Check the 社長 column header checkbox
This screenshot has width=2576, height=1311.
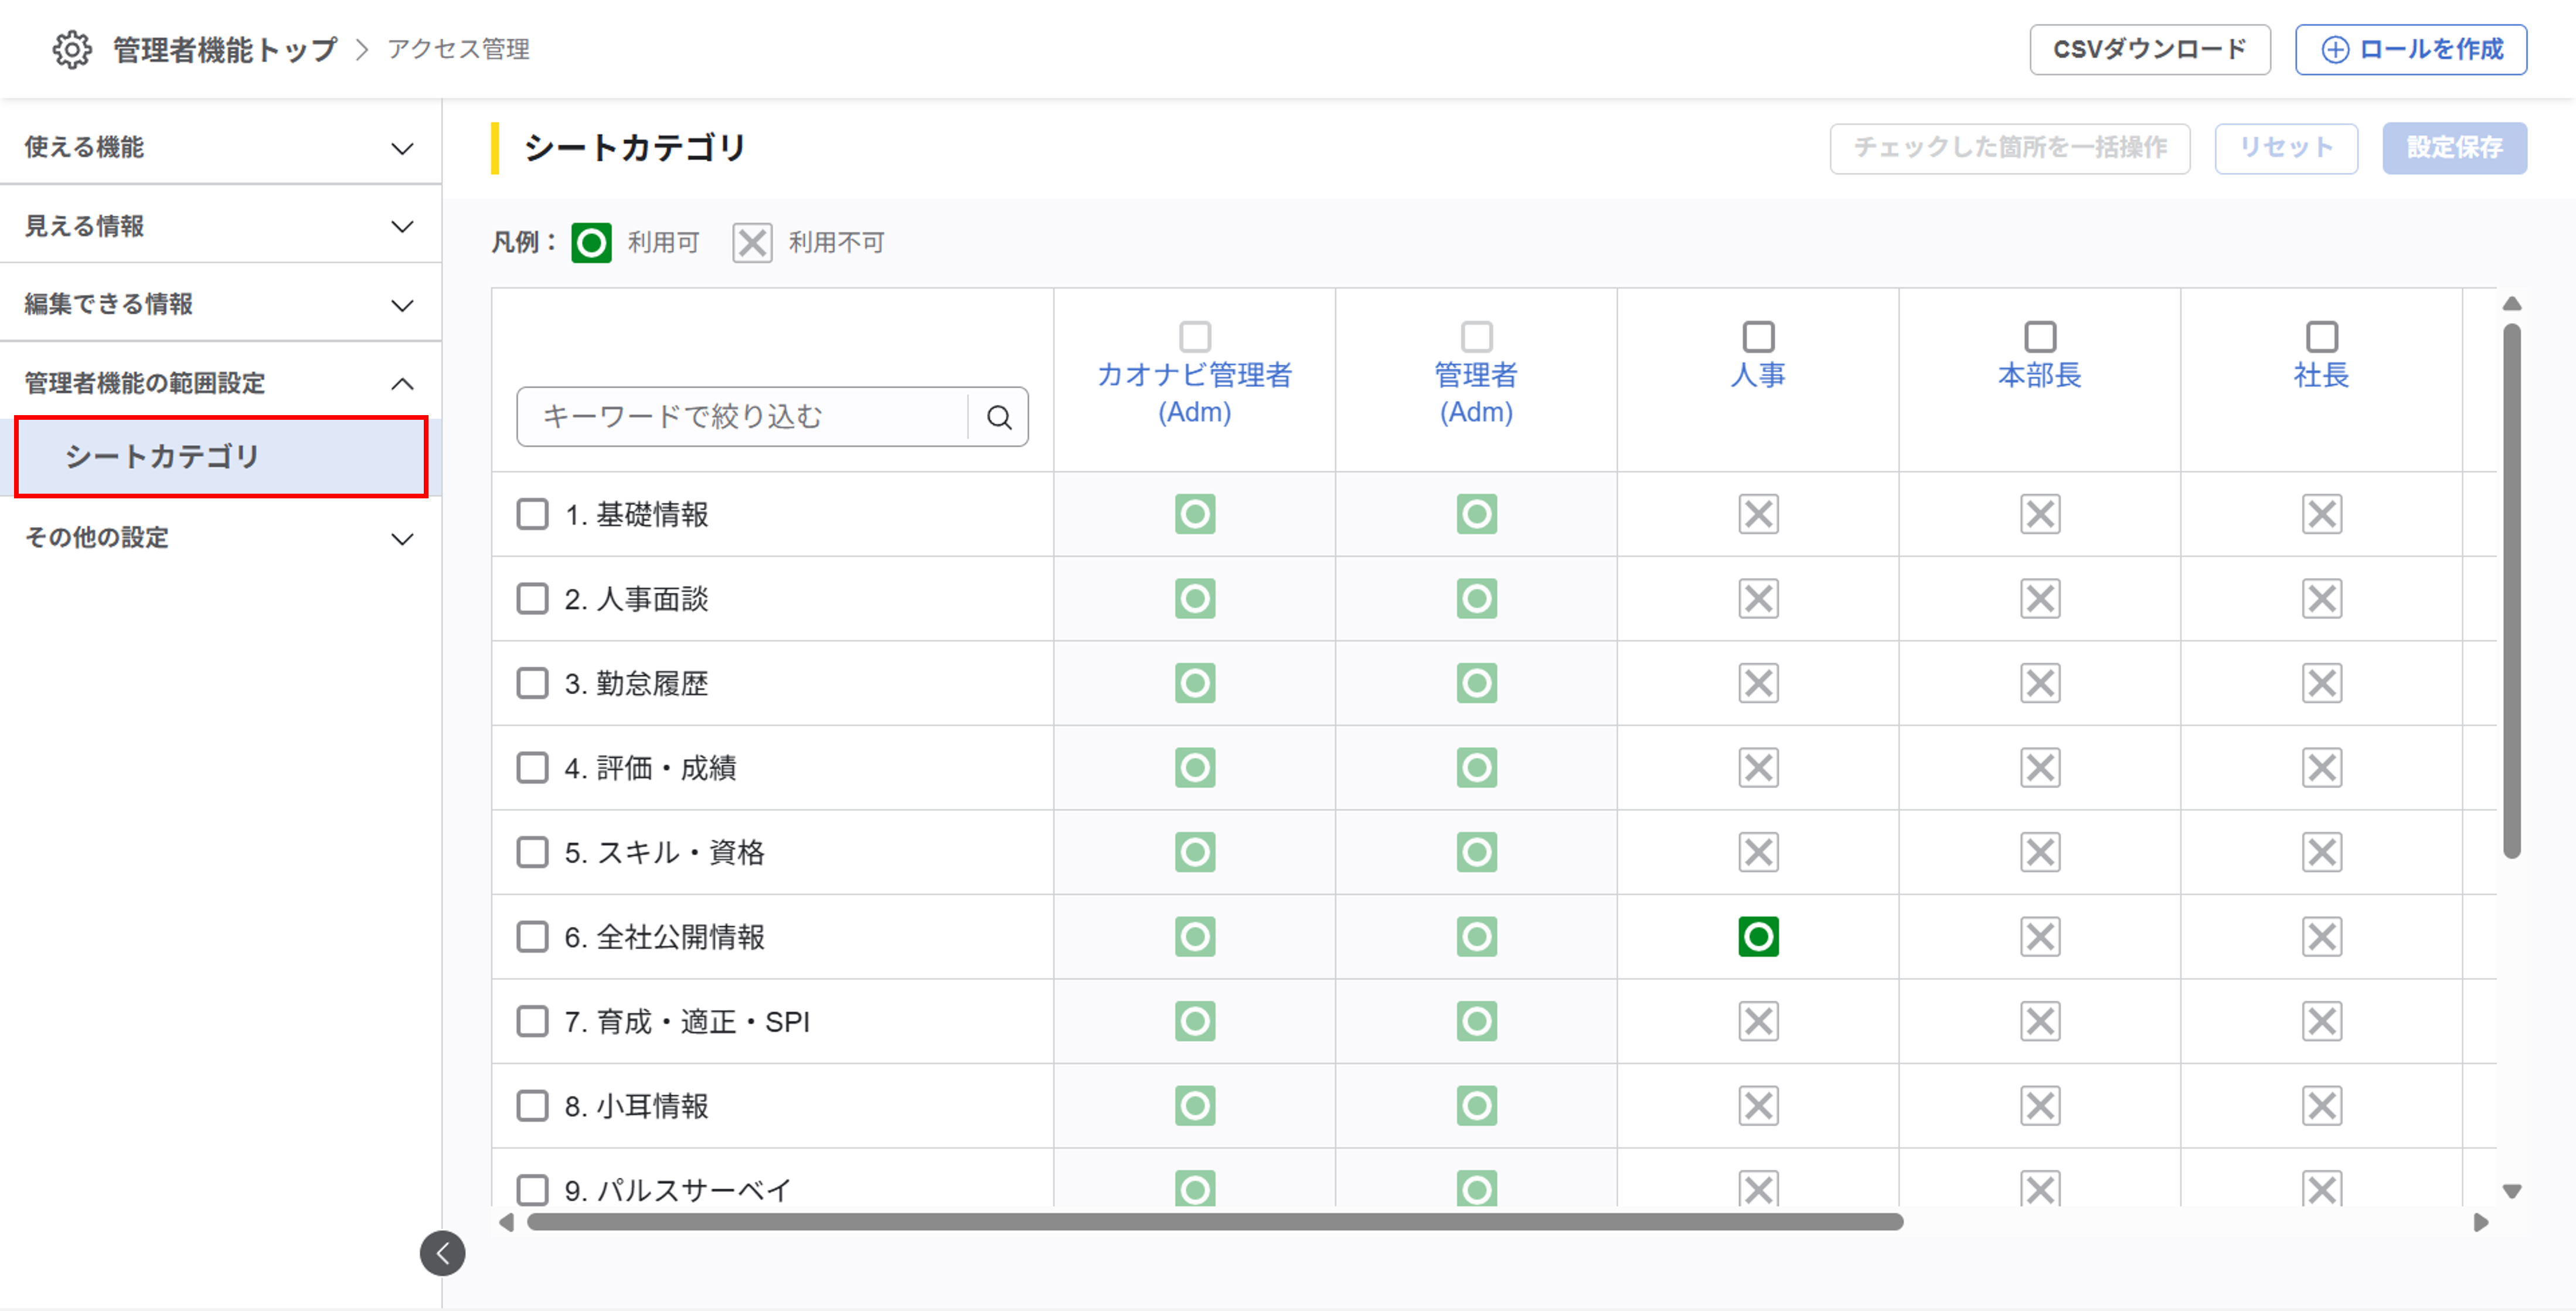(x=2321, y=336)
